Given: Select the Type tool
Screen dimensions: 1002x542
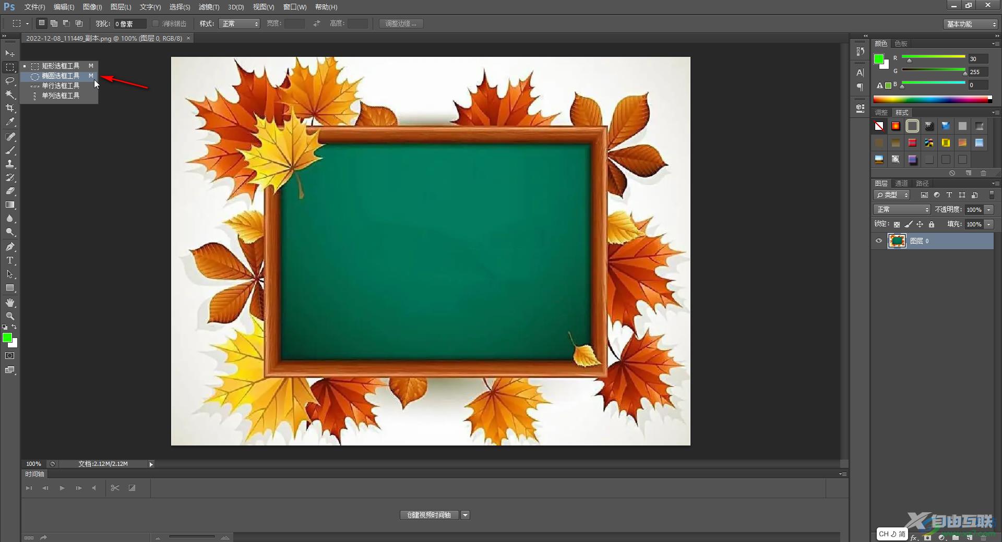Looking at the screenshot, I should [10, 260].
